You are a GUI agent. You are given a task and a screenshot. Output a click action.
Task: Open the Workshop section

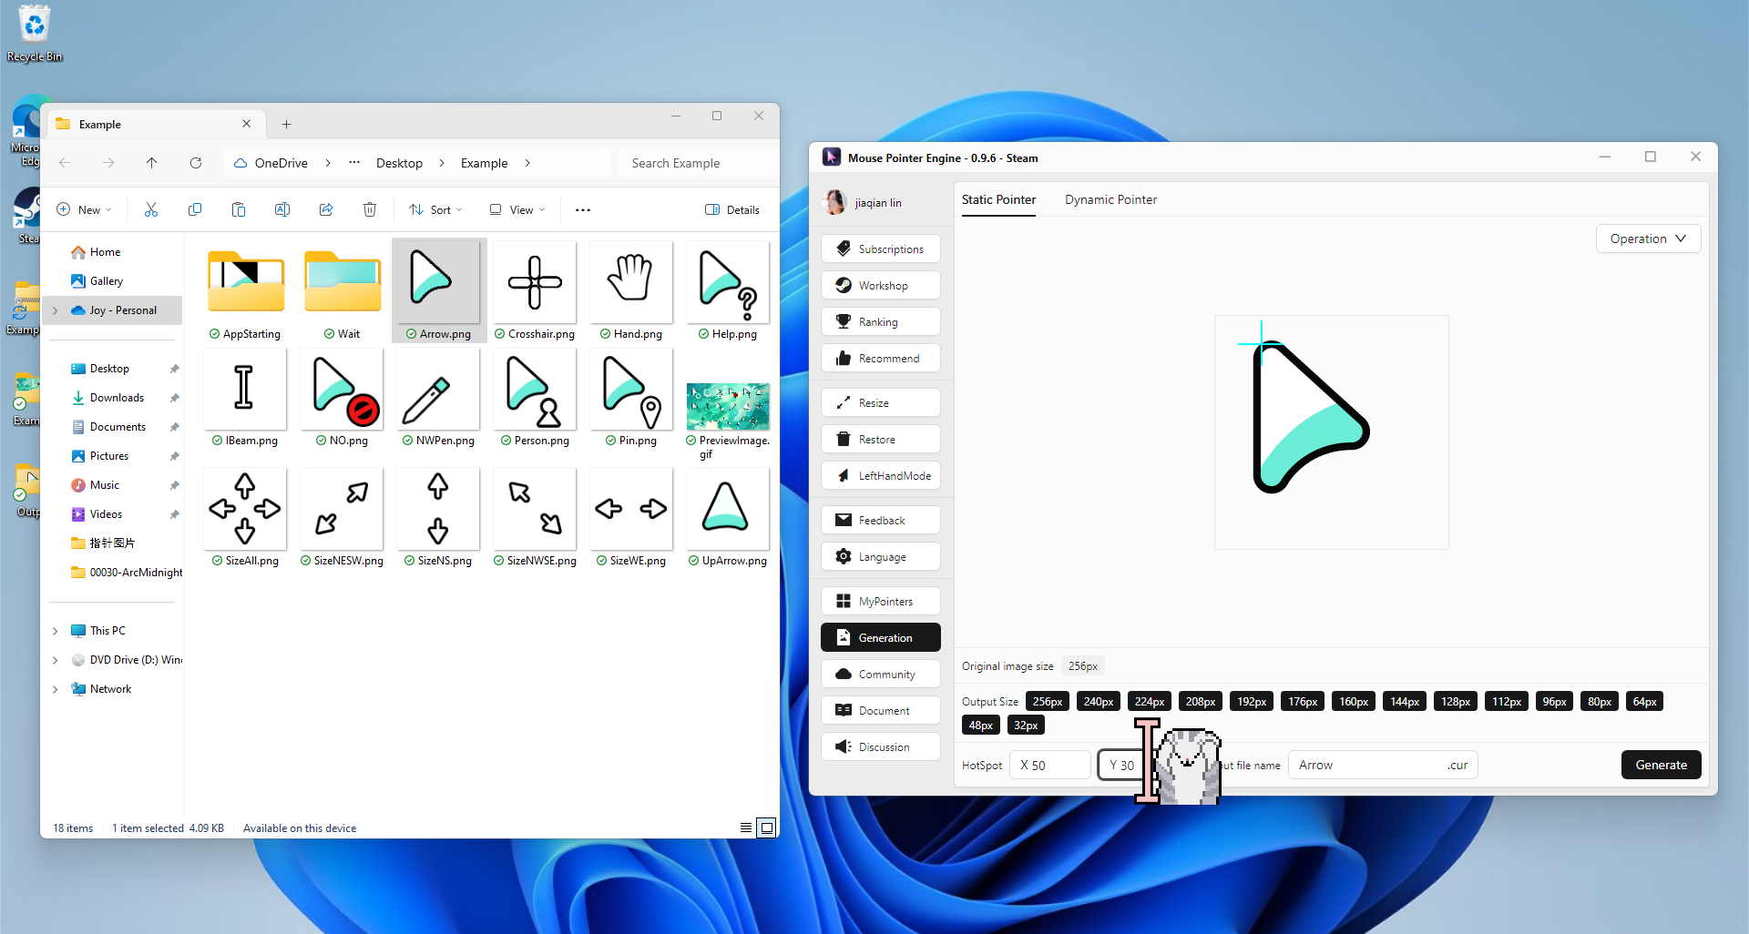pyautogui.click(x=880, y=286)
